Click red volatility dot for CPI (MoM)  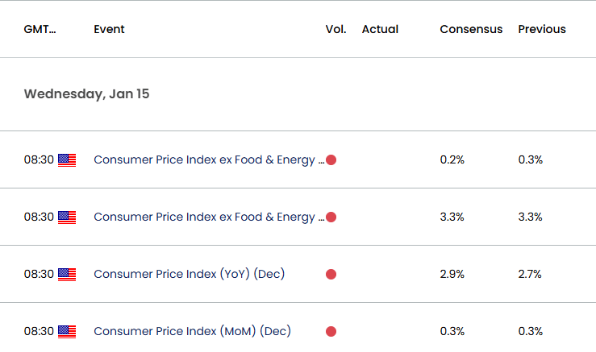point(331,332)
